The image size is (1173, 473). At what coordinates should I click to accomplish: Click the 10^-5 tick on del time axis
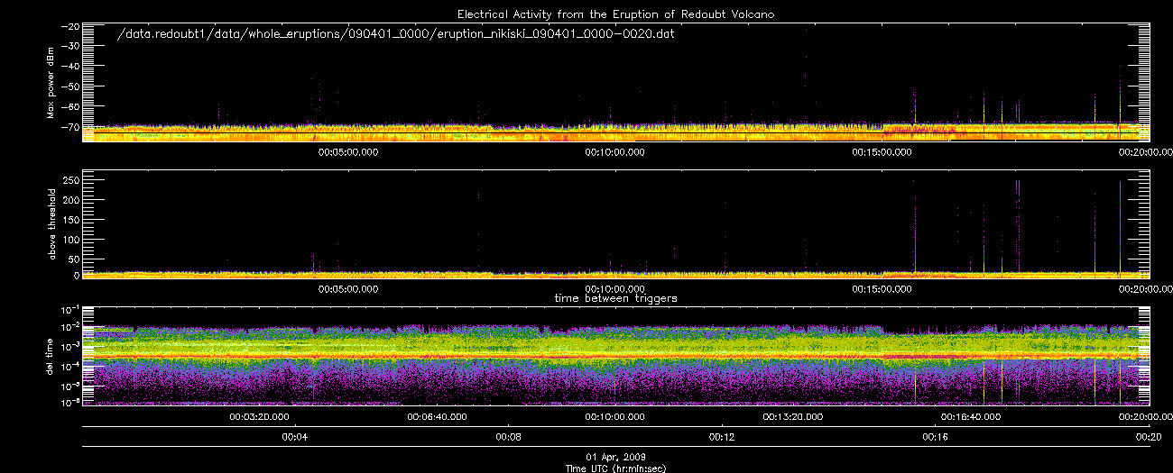(x=69, y=385)
